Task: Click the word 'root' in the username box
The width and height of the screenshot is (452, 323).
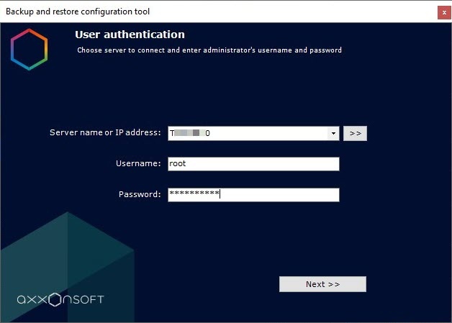Action: click(x=177, y=164)
